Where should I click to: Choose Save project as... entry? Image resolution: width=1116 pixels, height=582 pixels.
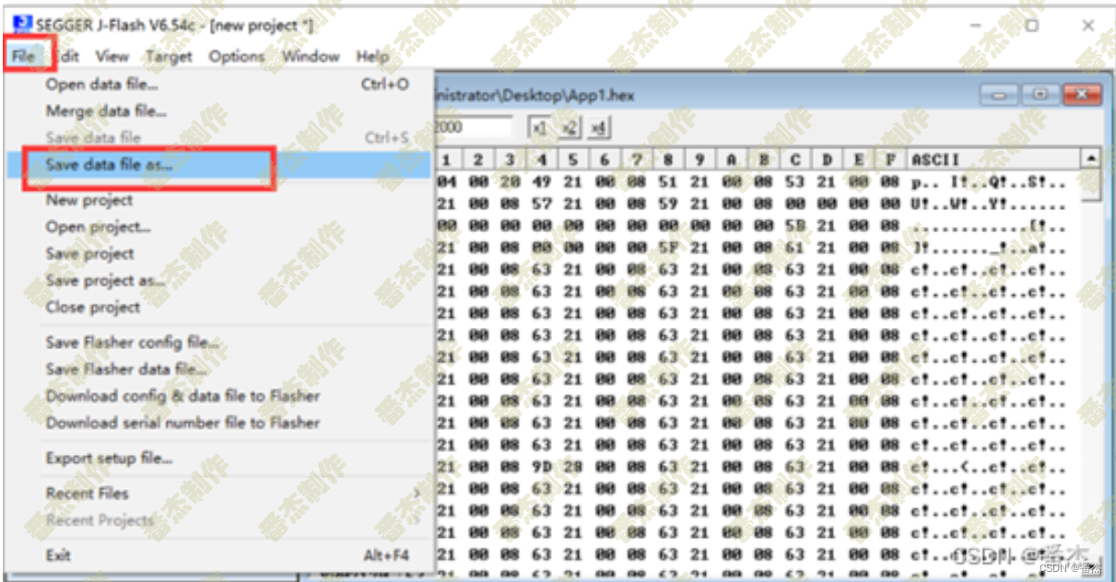[219, 280]
